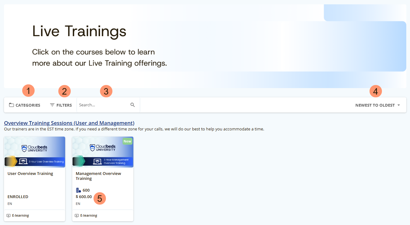Click User Overview E-learning play icon
The image size is (410, 225).
click(9, 215)
